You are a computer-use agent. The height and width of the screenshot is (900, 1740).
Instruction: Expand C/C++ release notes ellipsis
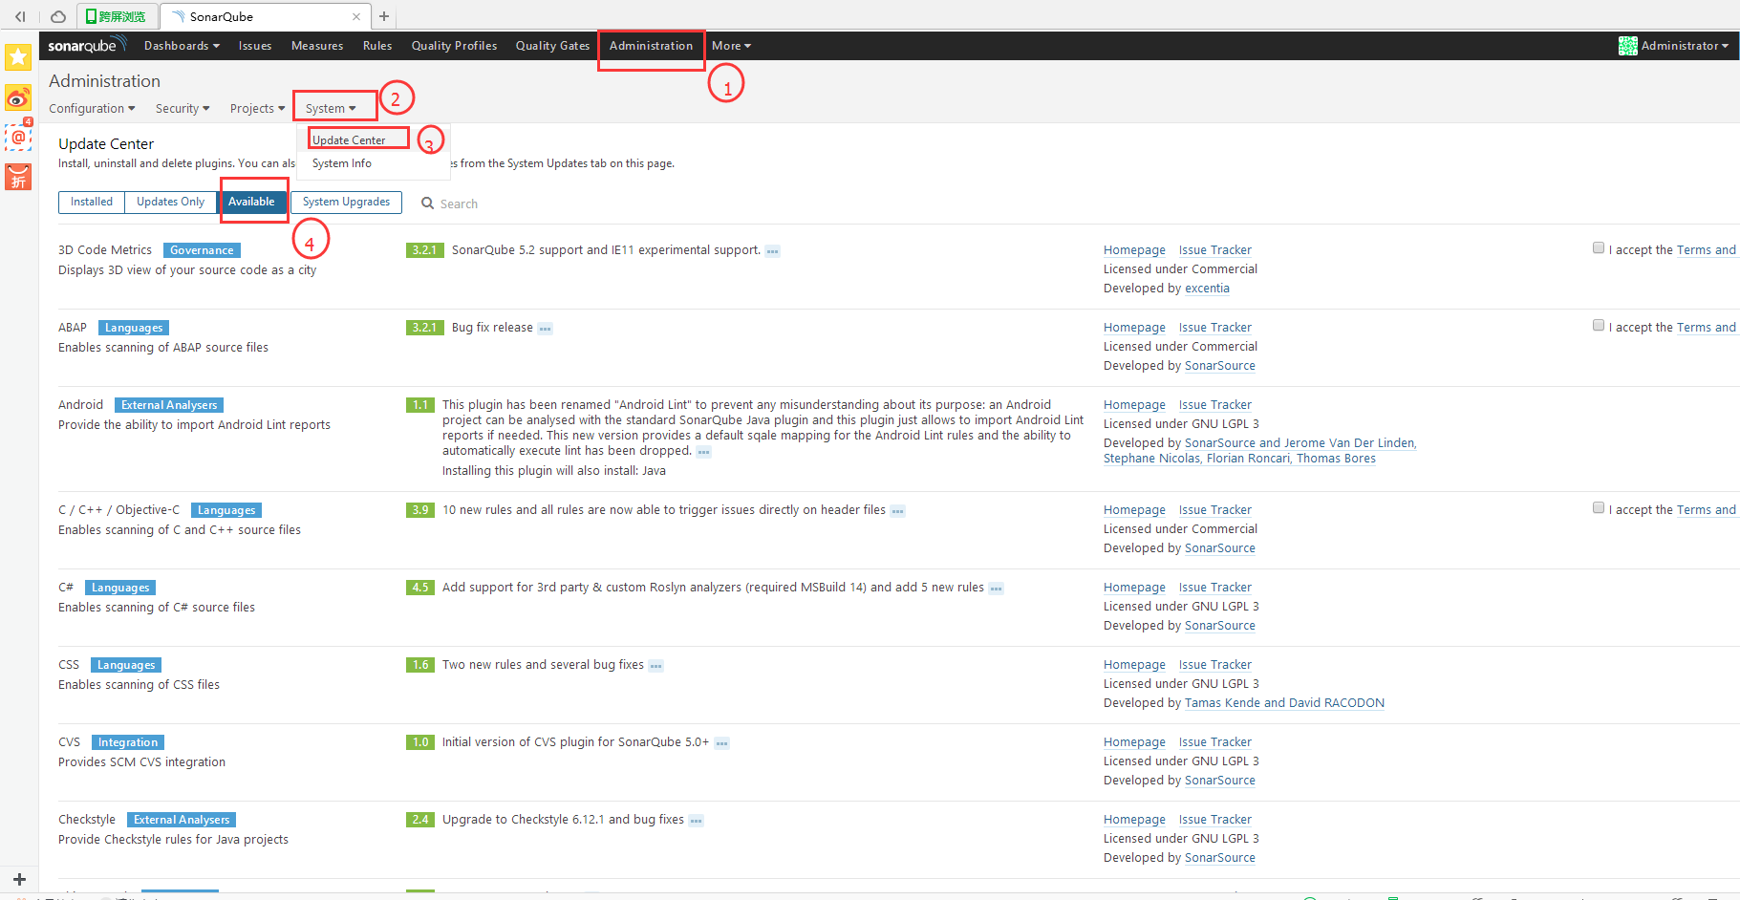coord(897,511)
